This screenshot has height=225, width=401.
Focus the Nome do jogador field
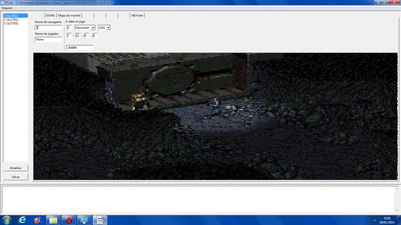pyautogui.click(x=48, y=39)
